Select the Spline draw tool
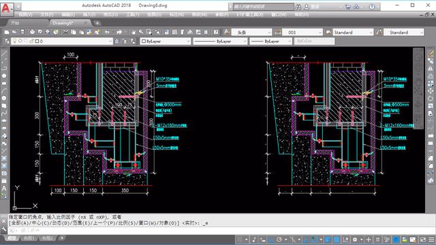The height and width of the screenshot is (245, 436). click(x=4, y=113)
